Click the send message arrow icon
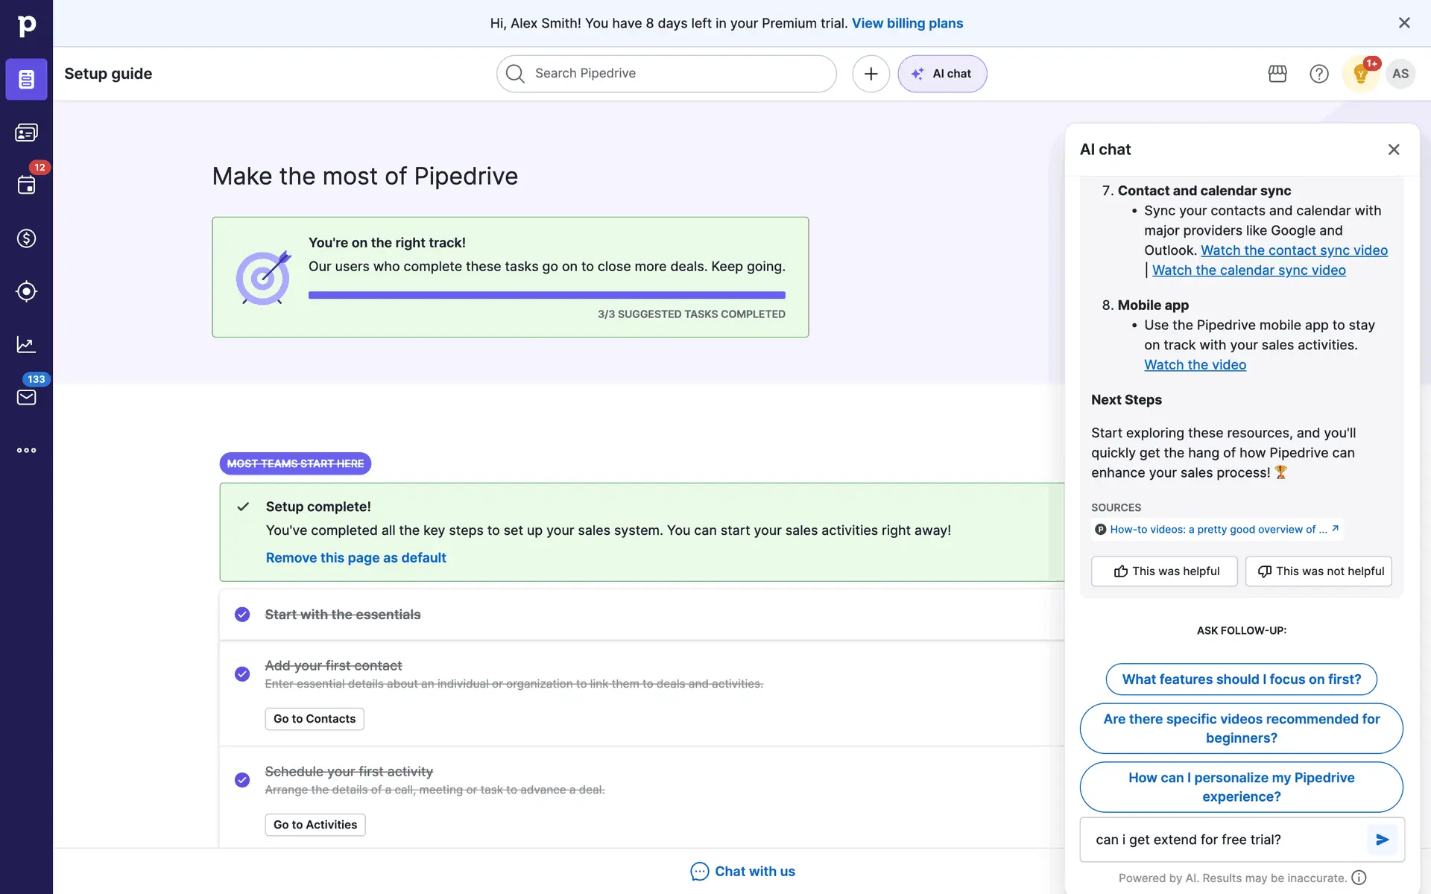Image resolution: width=1431 pixels, height=894 pixels. (1383, 840)
